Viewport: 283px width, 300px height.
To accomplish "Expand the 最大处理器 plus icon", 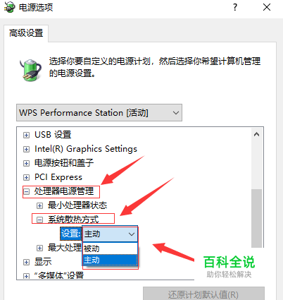I will [x=39, y=248].
